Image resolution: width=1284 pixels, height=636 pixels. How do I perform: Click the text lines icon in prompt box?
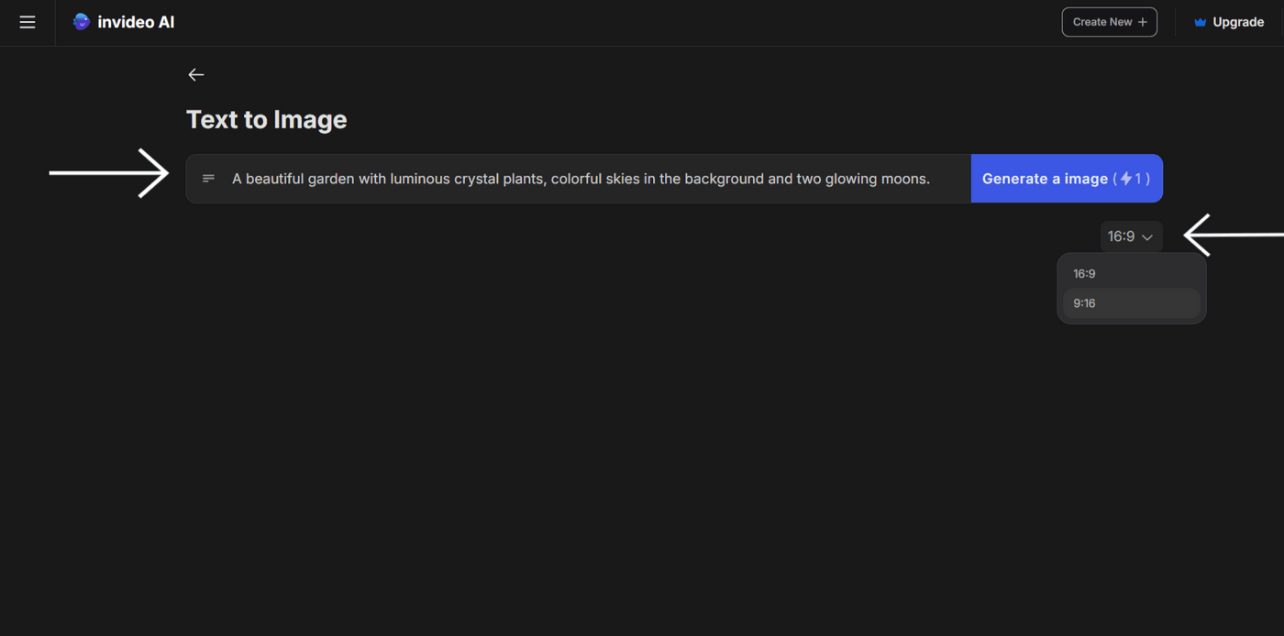(208, 179)
